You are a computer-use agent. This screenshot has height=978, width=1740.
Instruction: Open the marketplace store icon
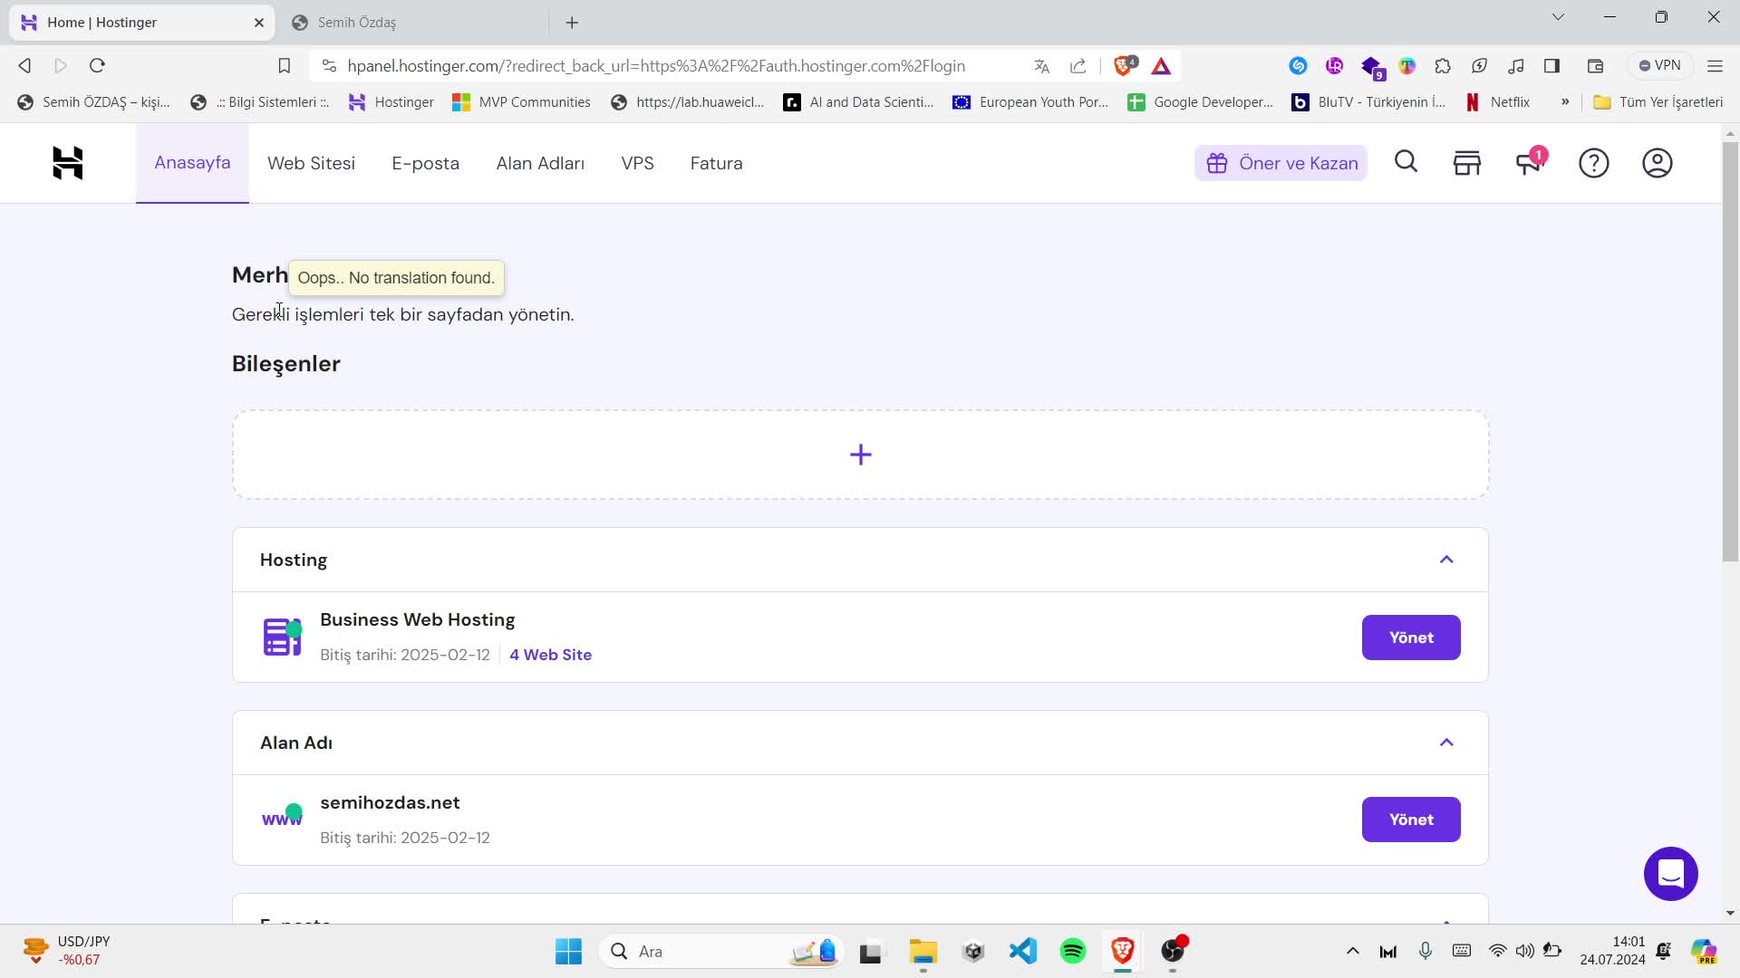1466,163
